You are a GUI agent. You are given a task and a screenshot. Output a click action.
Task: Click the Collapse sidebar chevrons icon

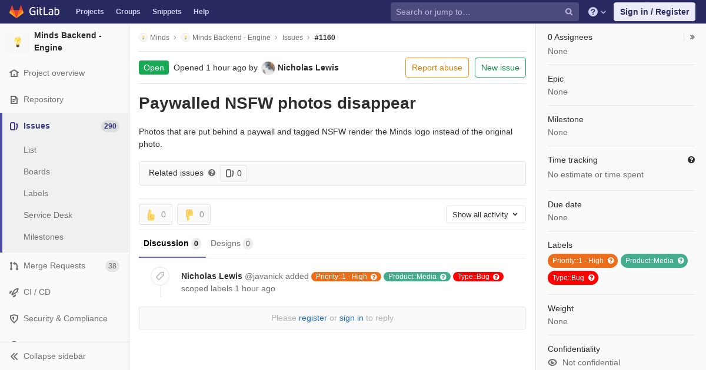[14, 356]
